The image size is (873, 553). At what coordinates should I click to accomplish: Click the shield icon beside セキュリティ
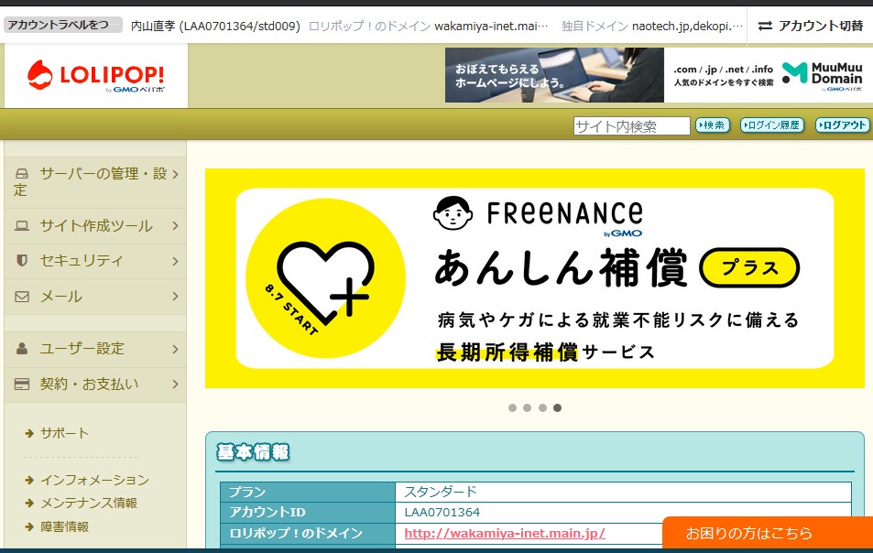click(22, 260)
